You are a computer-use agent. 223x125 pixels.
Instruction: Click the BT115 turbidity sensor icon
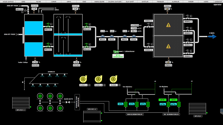pyautogui.click(x=103, y=37)
